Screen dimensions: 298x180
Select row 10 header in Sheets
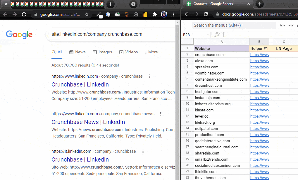tap(187, 103)
